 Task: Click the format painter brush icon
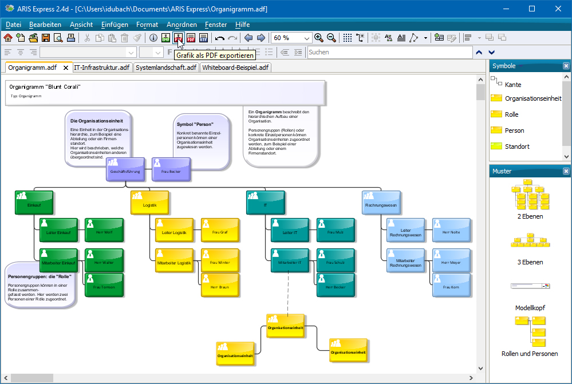(x=137, y=38)
